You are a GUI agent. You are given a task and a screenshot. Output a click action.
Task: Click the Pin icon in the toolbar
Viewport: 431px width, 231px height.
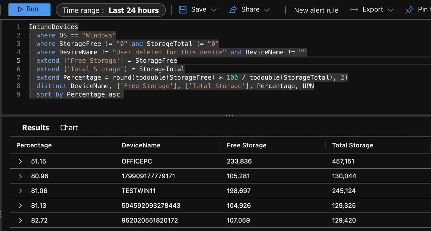409,10
